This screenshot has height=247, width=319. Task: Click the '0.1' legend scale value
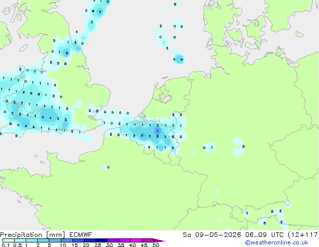[6, 245]
